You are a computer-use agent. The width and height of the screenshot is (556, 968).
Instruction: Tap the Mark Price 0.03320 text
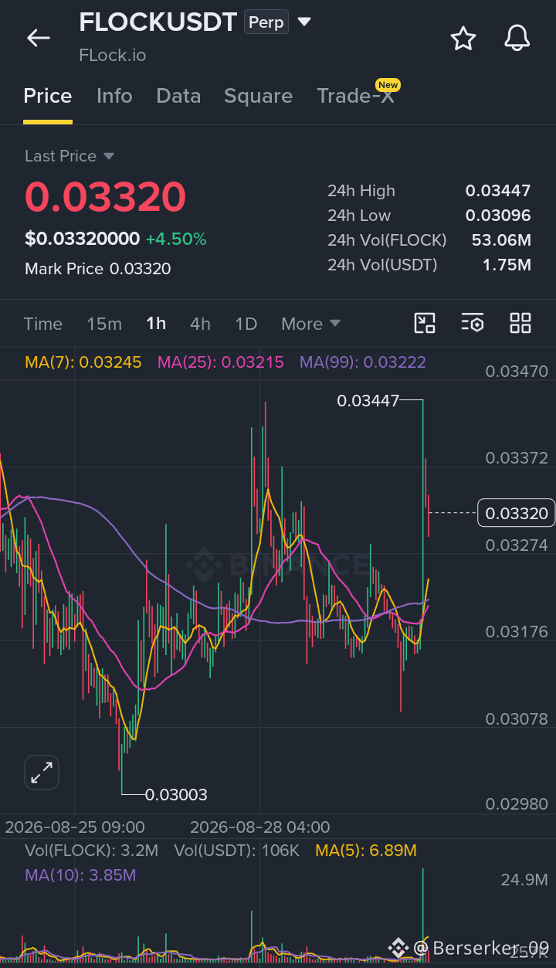pyautogui.click(x=98, y=269)
